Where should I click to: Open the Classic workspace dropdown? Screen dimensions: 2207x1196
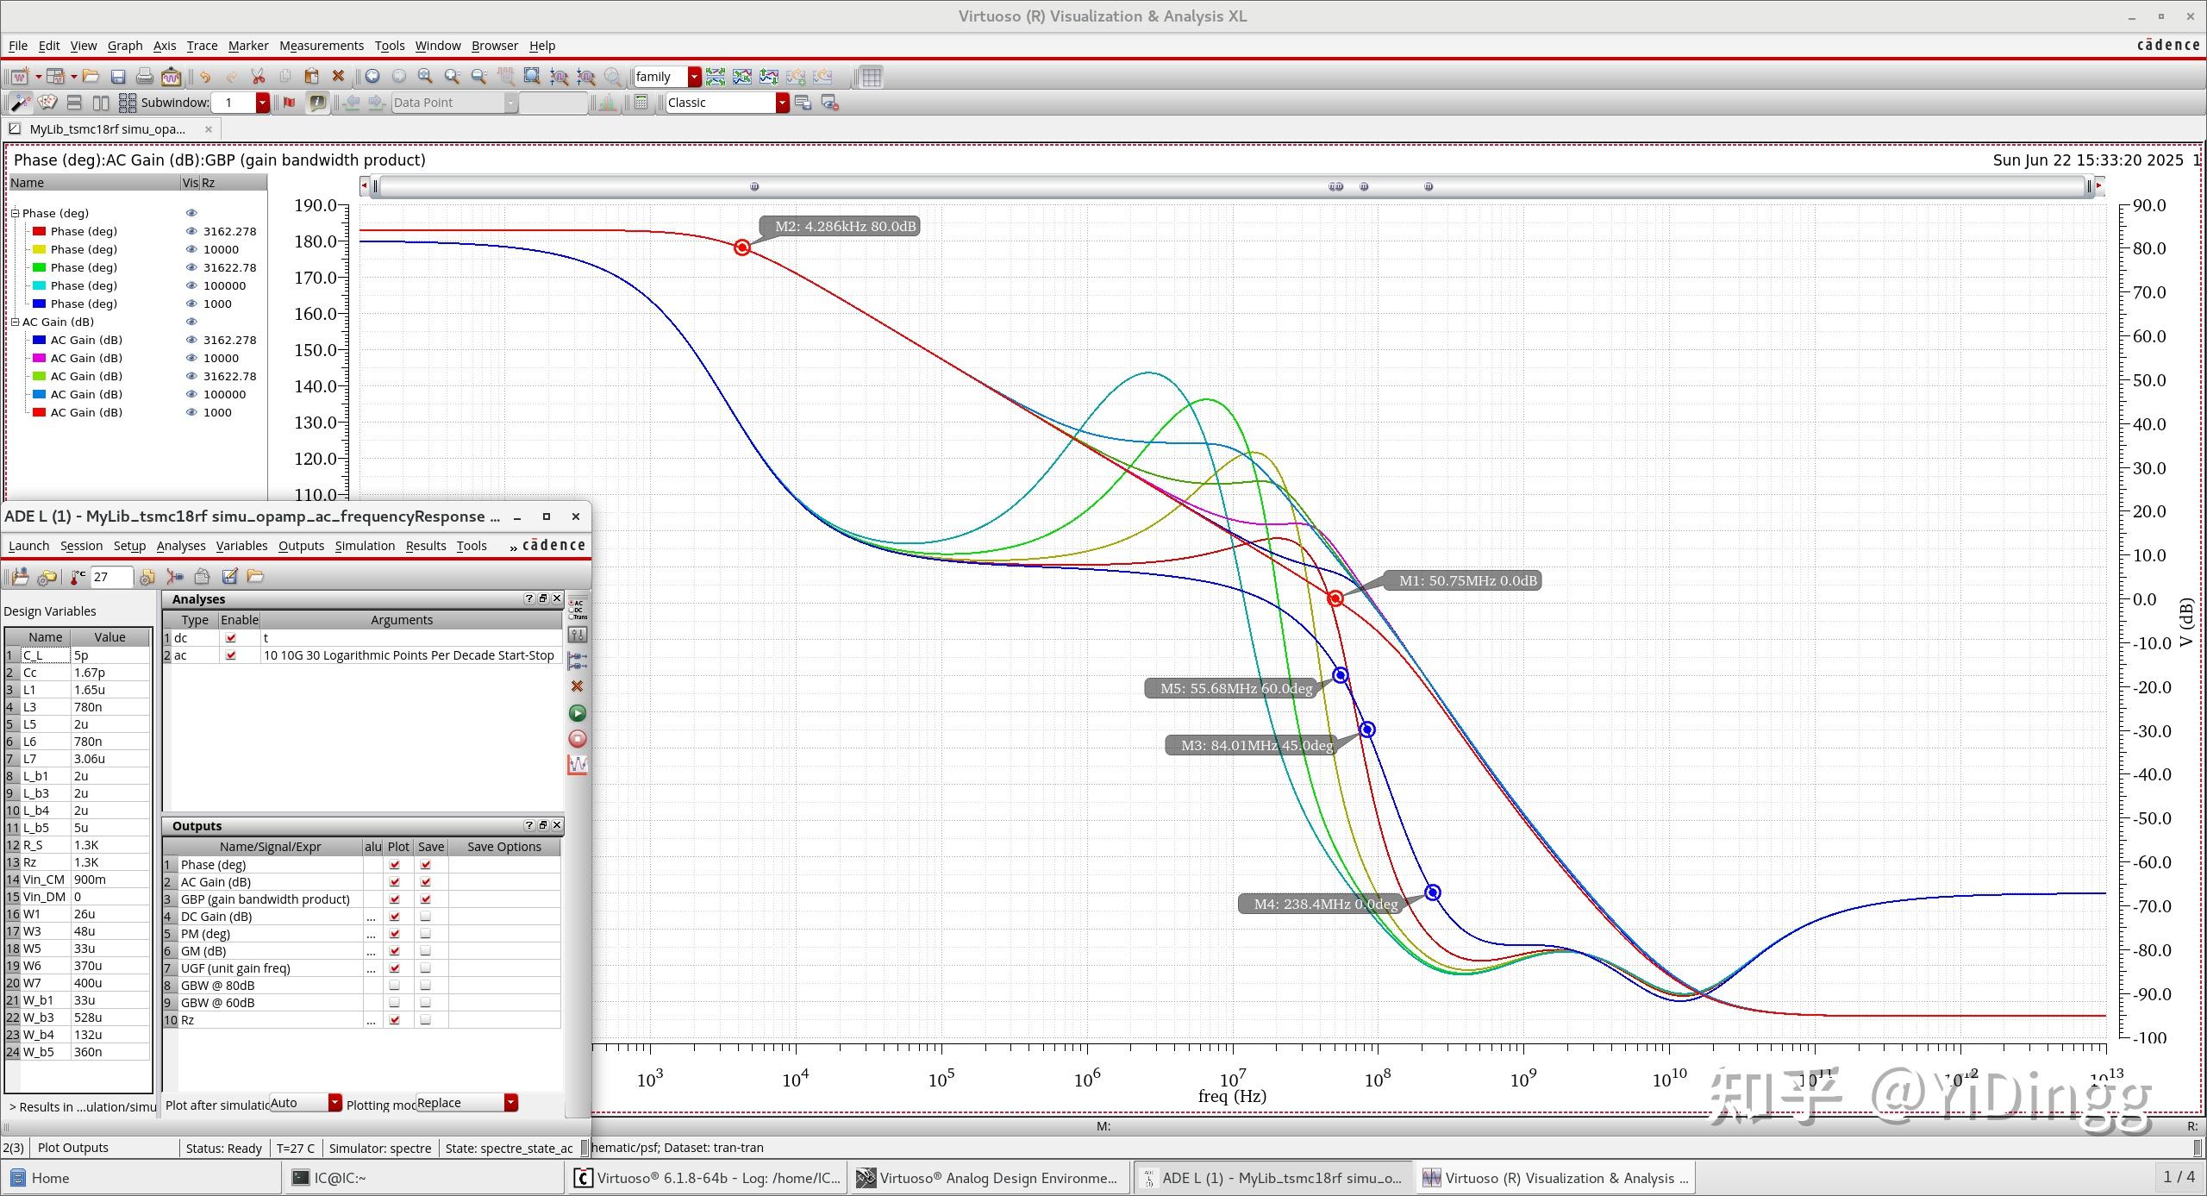(x=781, y=103)
